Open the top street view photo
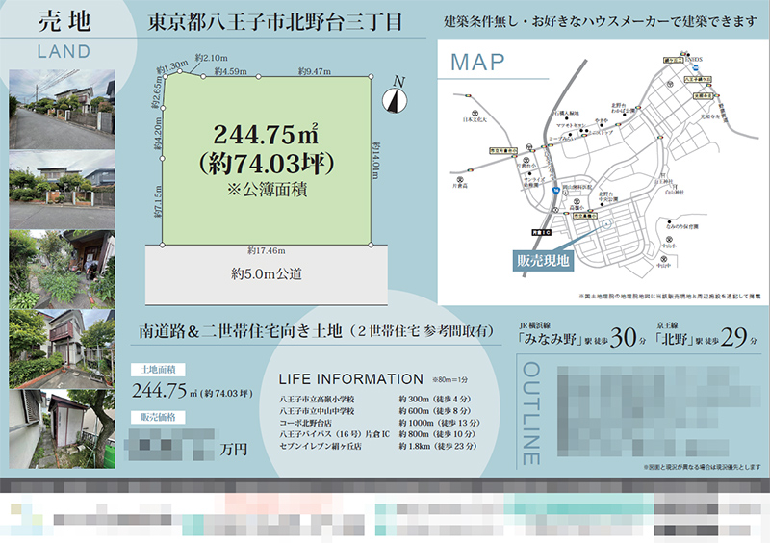Image resolution: width=770 pixels, height=543 pixels. tap(62, 103)
